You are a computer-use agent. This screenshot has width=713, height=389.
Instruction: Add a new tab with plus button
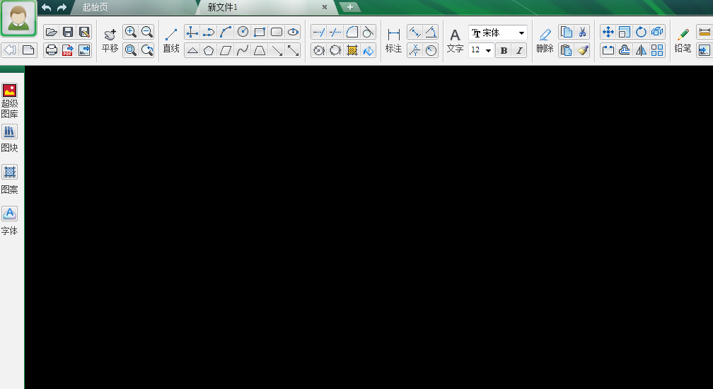click(349, 7)
